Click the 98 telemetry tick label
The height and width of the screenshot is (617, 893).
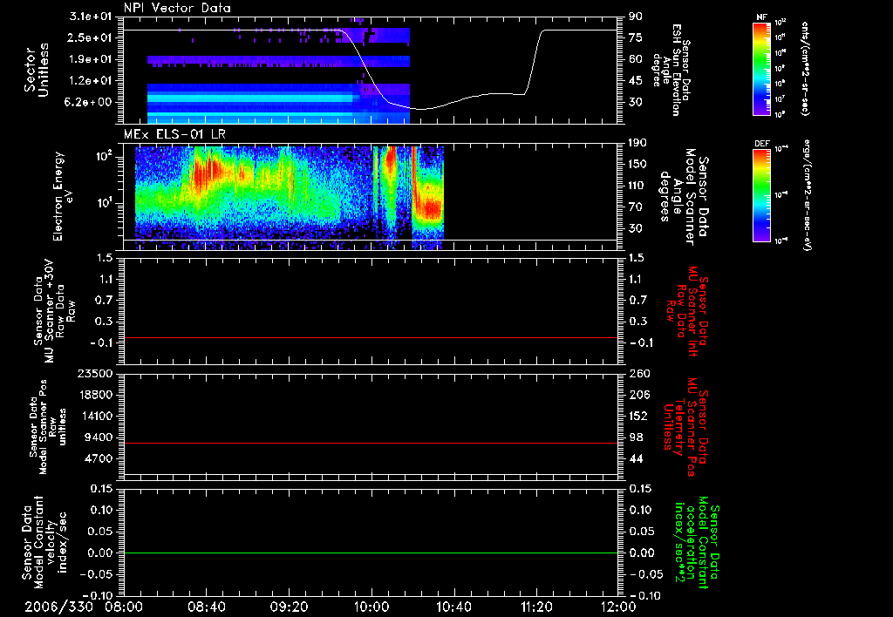[x=636, y=437]
